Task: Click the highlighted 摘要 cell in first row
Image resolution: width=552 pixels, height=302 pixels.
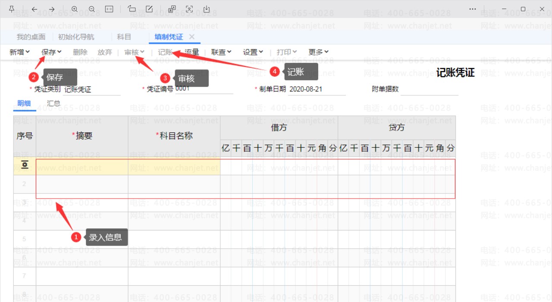Action: click(x=82, y=166)
